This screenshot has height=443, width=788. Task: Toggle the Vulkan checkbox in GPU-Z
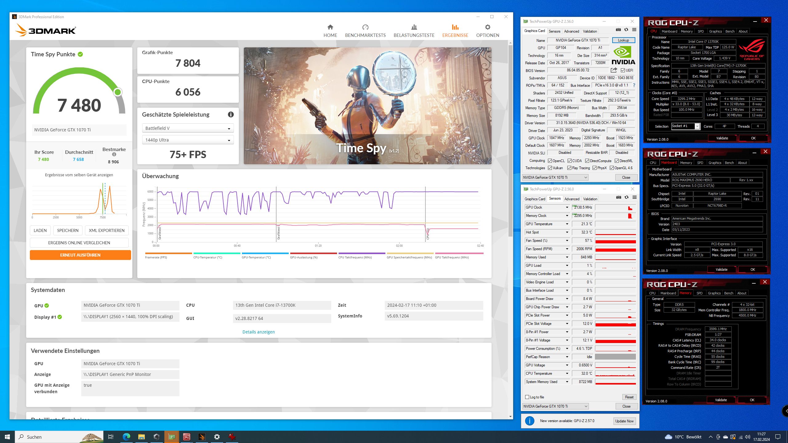click(x=550, y=168)
